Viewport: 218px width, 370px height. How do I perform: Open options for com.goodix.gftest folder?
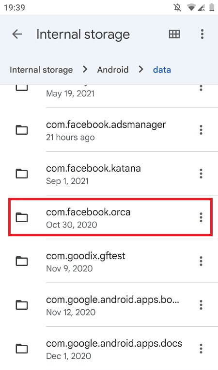201,261
